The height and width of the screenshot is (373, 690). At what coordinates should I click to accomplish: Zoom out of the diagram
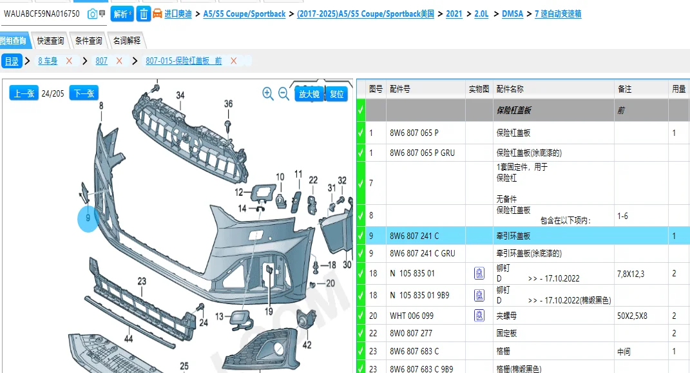(x=284, y=93)
